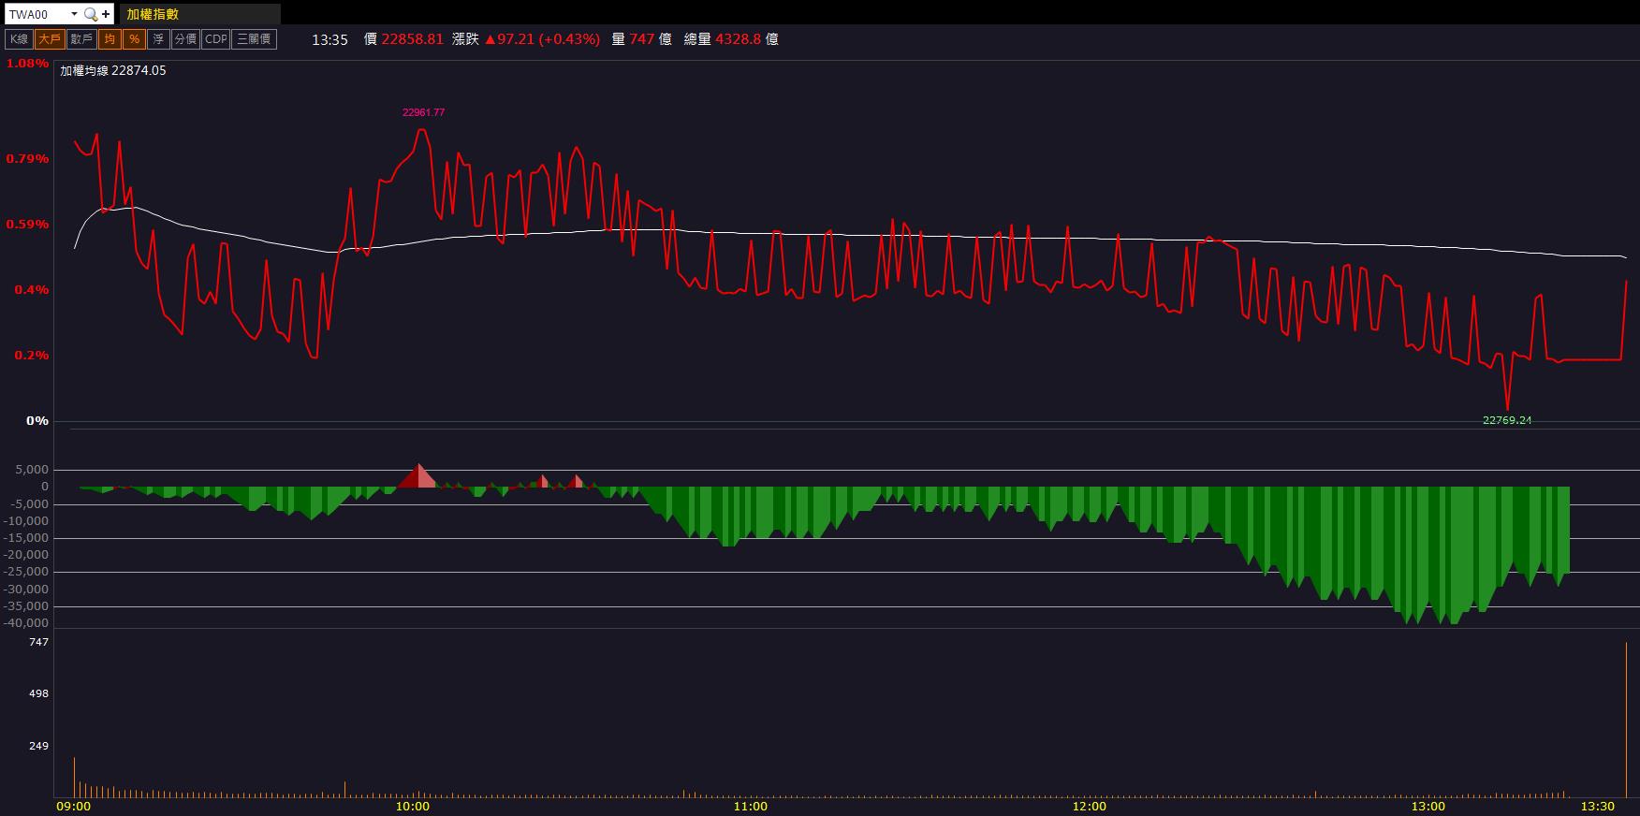Click the 加權均線 22874.05 legend label
1640x816 pixels.
113,70
